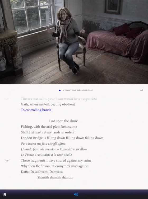Click line number 430 marker
This screenshot has width=148, height=199.
[7, 161]
